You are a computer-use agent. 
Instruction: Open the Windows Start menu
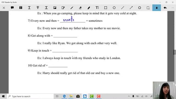pos(3,96)
